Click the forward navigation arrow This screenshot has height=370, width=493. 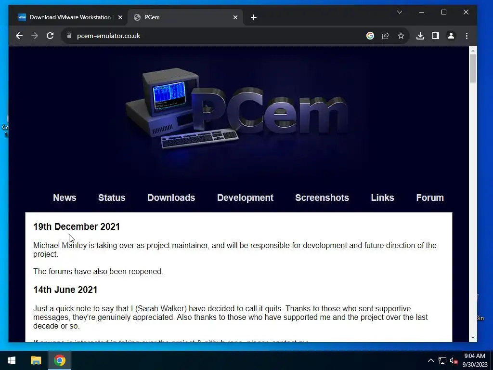pyautogui.click(x=35, y=36)
